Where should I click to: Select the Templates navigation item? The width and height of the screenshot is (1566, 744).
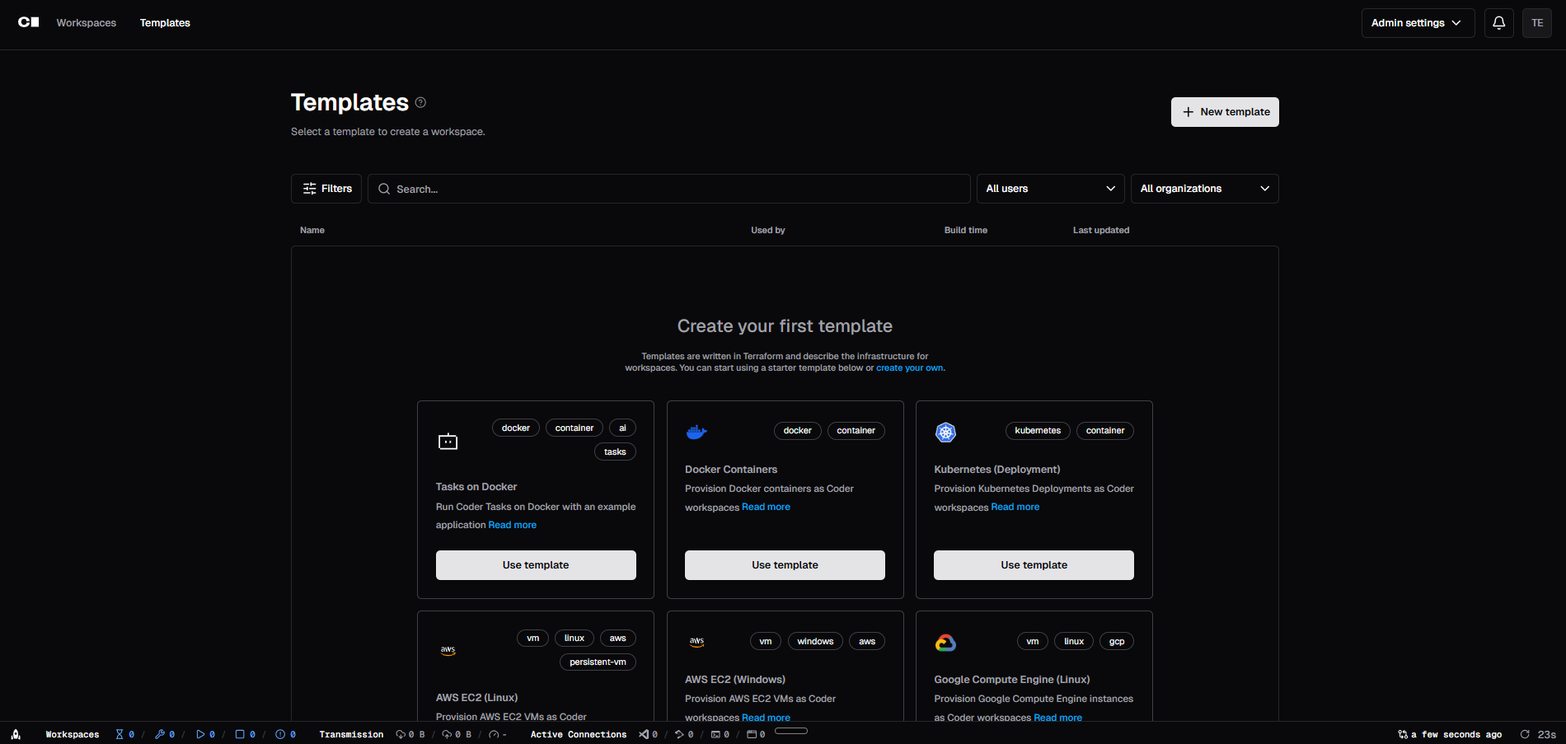[x=165, y=22]
